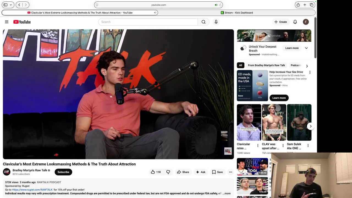Open a new Safari tab

pos(305,5)
